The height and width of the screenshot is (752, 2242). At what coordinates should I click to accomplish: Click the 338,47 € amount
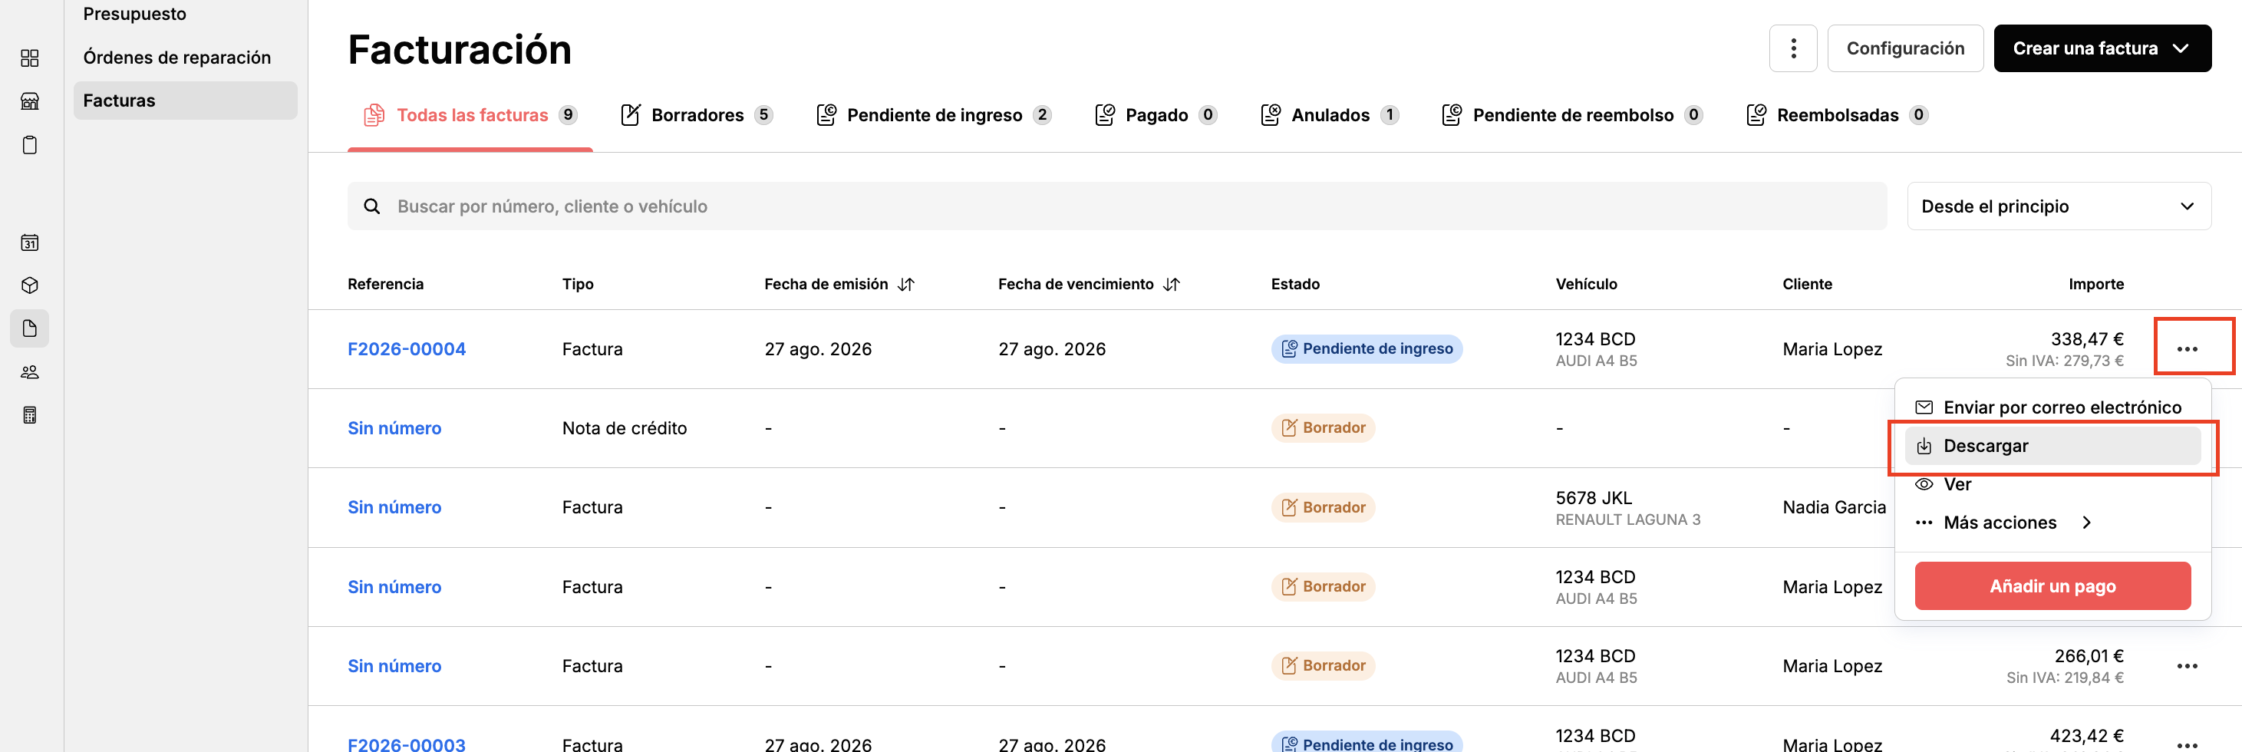(2087, 338)
